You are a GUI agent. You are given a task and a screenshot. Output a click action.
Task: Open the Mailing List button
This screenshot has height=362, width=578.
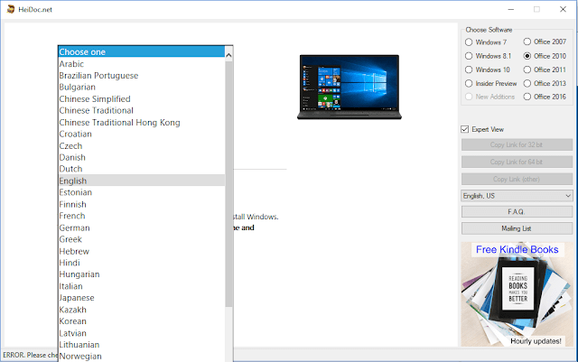[517, 228]
